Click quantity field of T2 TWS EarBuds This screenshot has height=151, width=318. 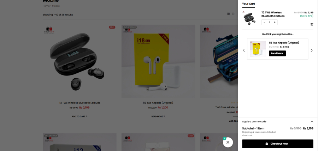coord(269,22)
